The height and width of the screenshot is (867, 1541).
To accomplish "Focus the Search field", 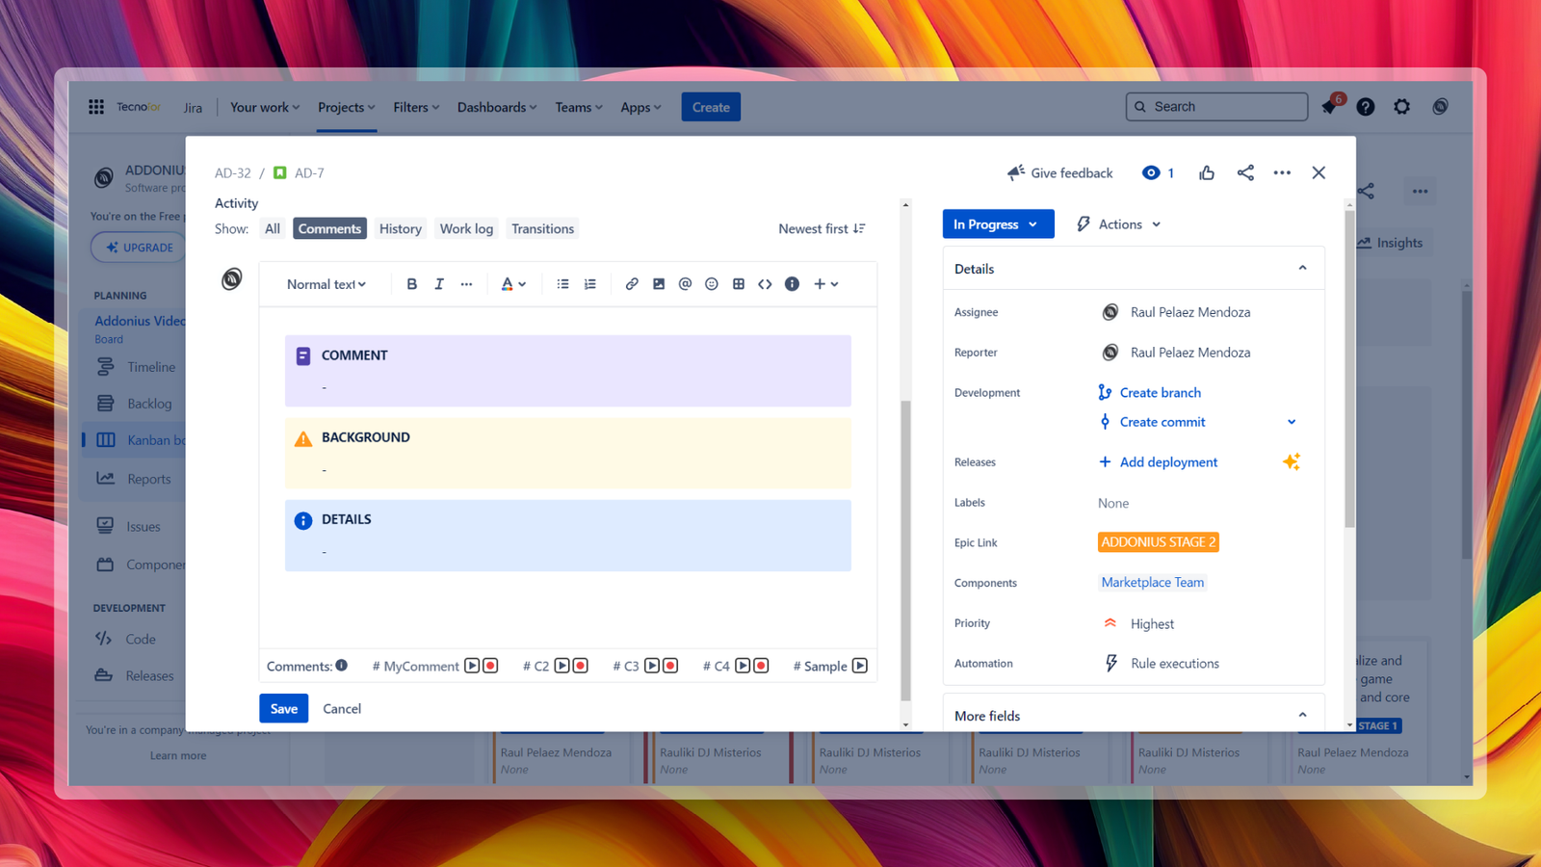I will pos(1216,107).
